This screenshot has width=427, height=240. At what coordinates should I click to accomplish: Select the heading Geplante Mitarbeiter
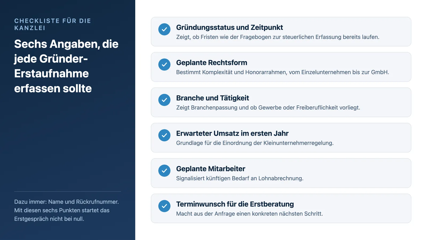(211, 169)
